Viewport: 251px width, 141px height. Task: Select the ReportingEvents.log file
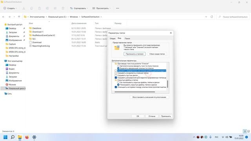point(41,46)
